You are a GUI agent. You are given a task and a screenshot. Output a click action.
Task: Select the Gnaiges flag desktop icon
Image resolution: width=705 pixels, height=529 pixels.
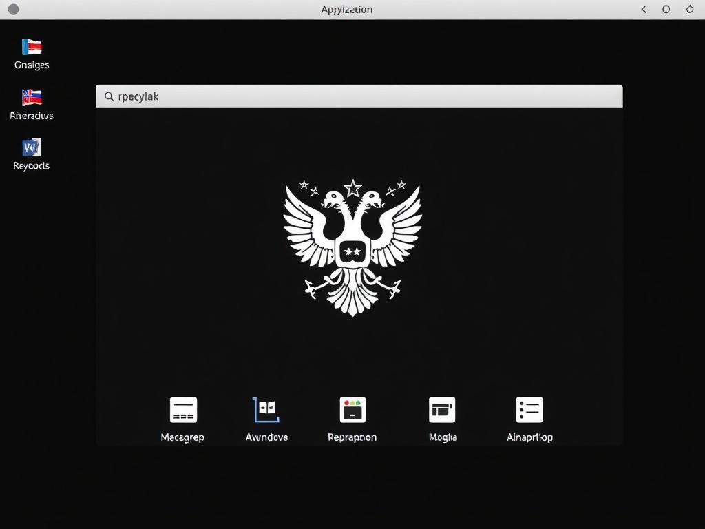coord(32,47)
